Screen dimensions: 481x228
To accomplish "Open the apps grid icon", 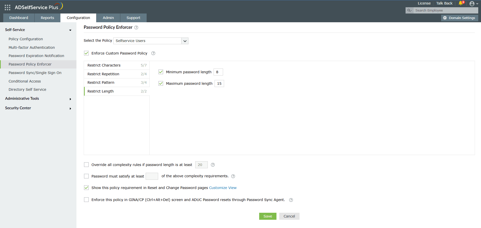I will [x=8, y=7].
